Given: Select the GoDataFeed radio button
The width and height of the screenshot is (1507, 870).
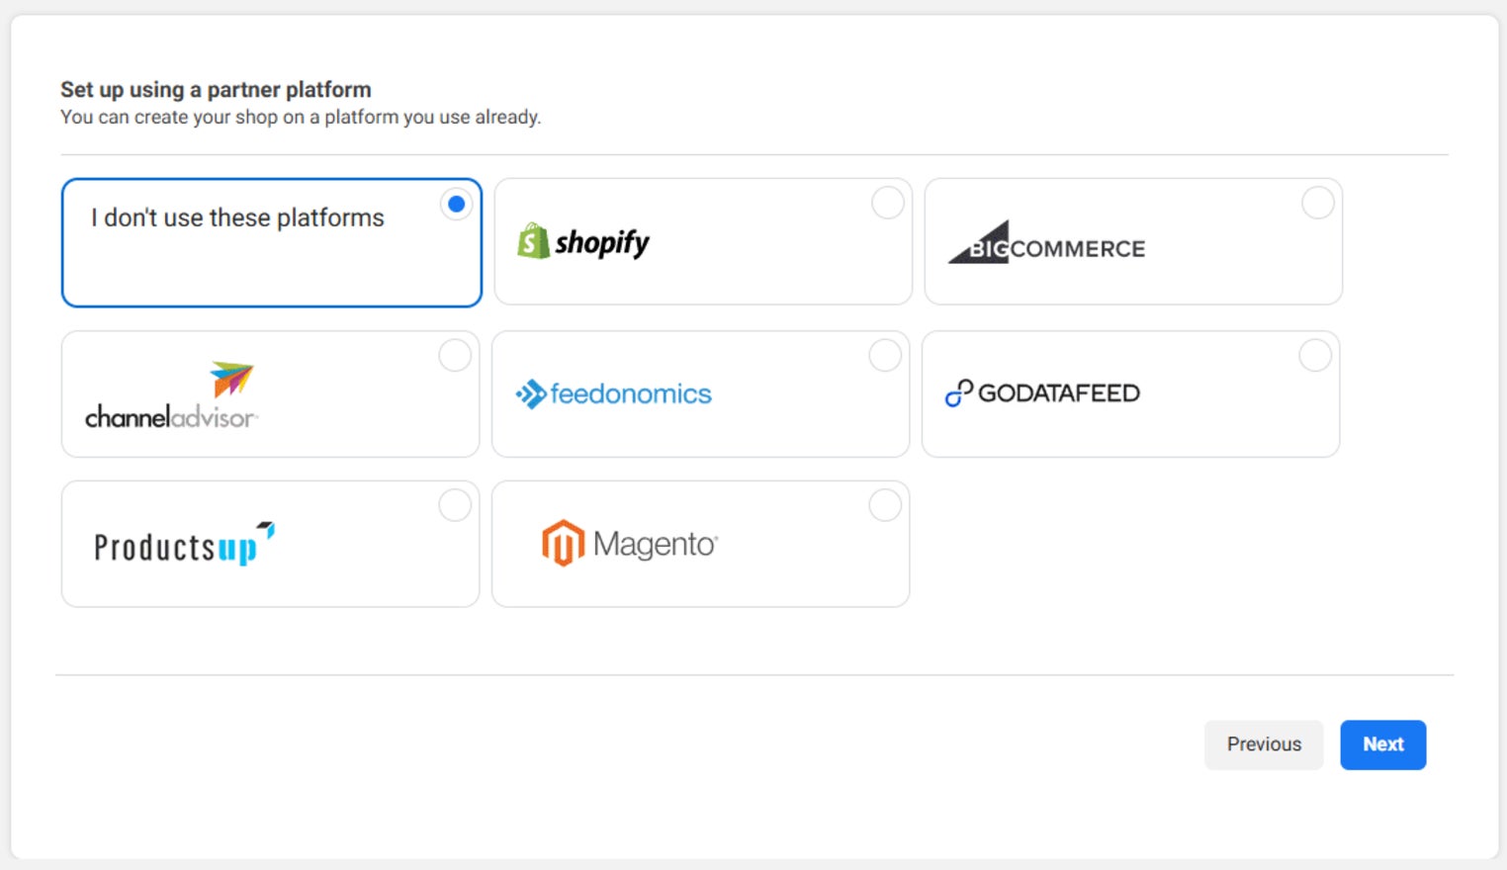Looking at the screenshot, I should click(x=1315, y=355).
